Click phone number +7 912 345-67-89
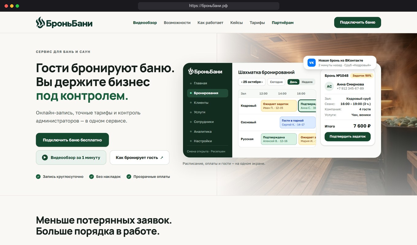417x245 pixels. pyautogui.click(x=350, y=89)
